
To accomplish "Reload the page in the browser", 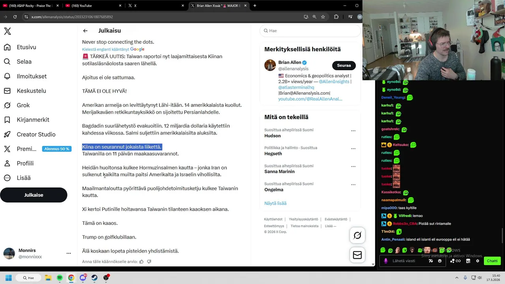I will [x=15, y=17].
